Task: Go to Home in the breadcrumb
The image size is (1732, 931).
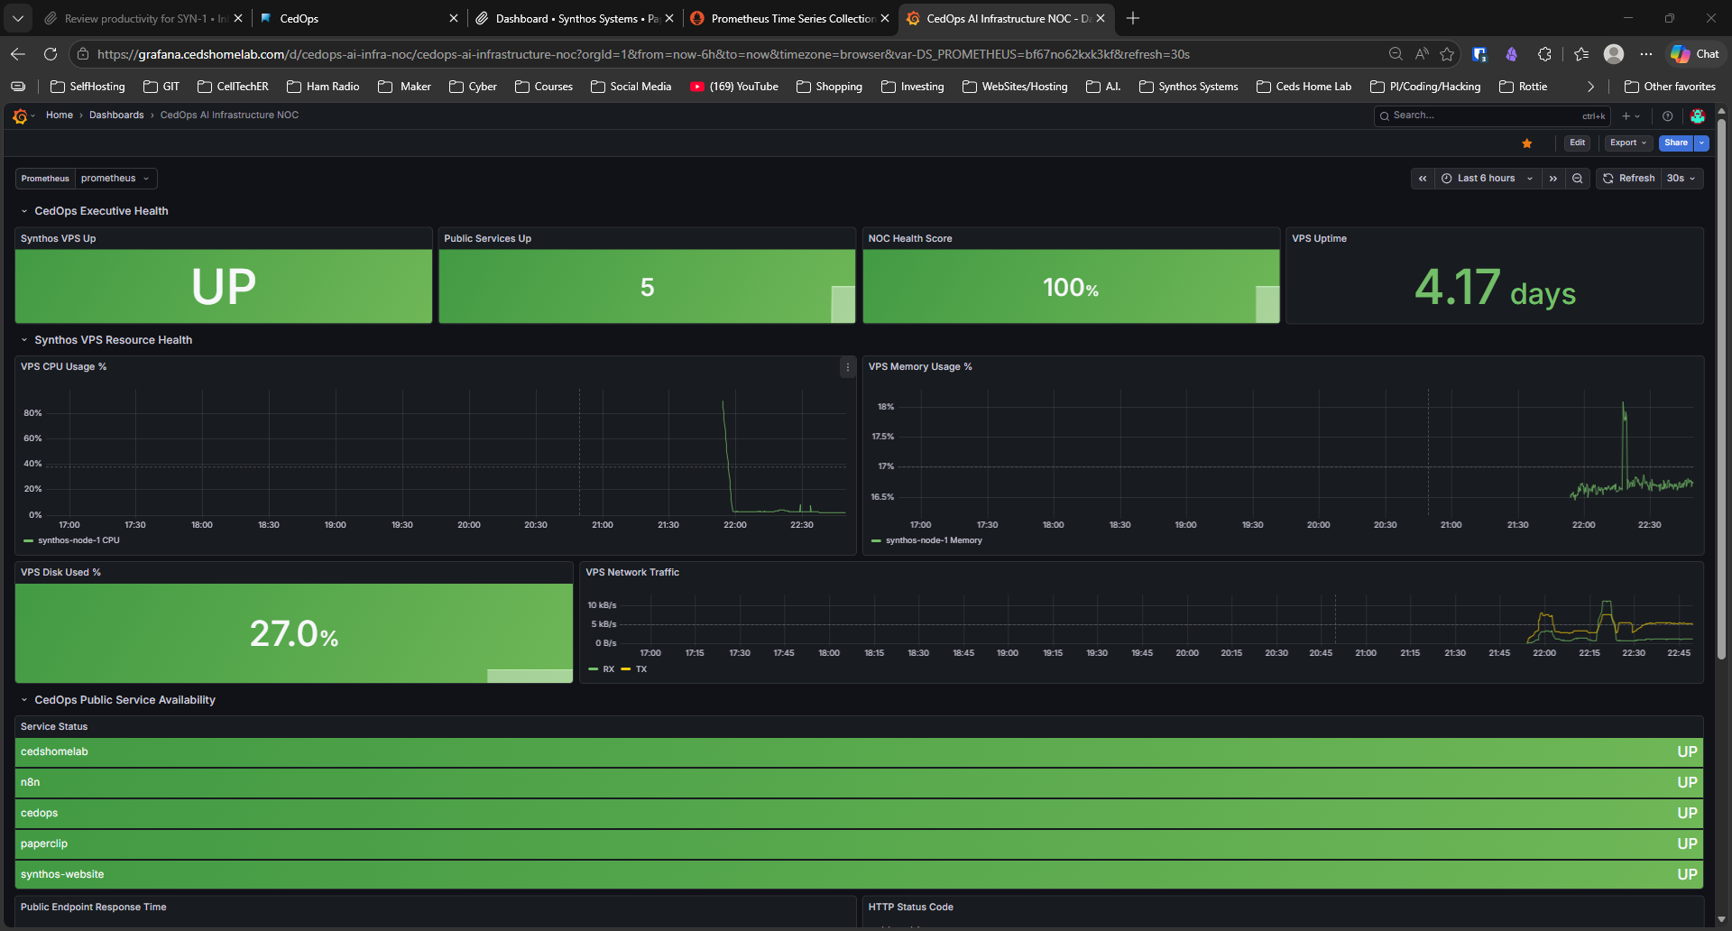Action: tap(60, 115)
